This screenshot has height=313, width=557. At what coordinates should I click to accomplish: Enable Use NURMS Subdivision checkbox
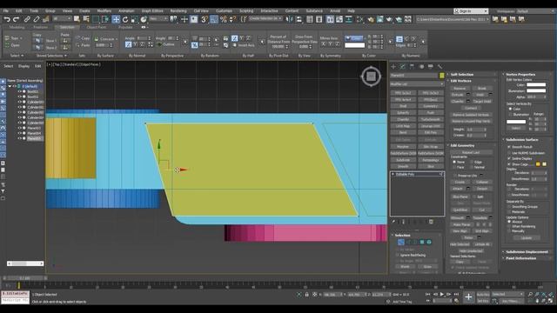tap(508, 153)
